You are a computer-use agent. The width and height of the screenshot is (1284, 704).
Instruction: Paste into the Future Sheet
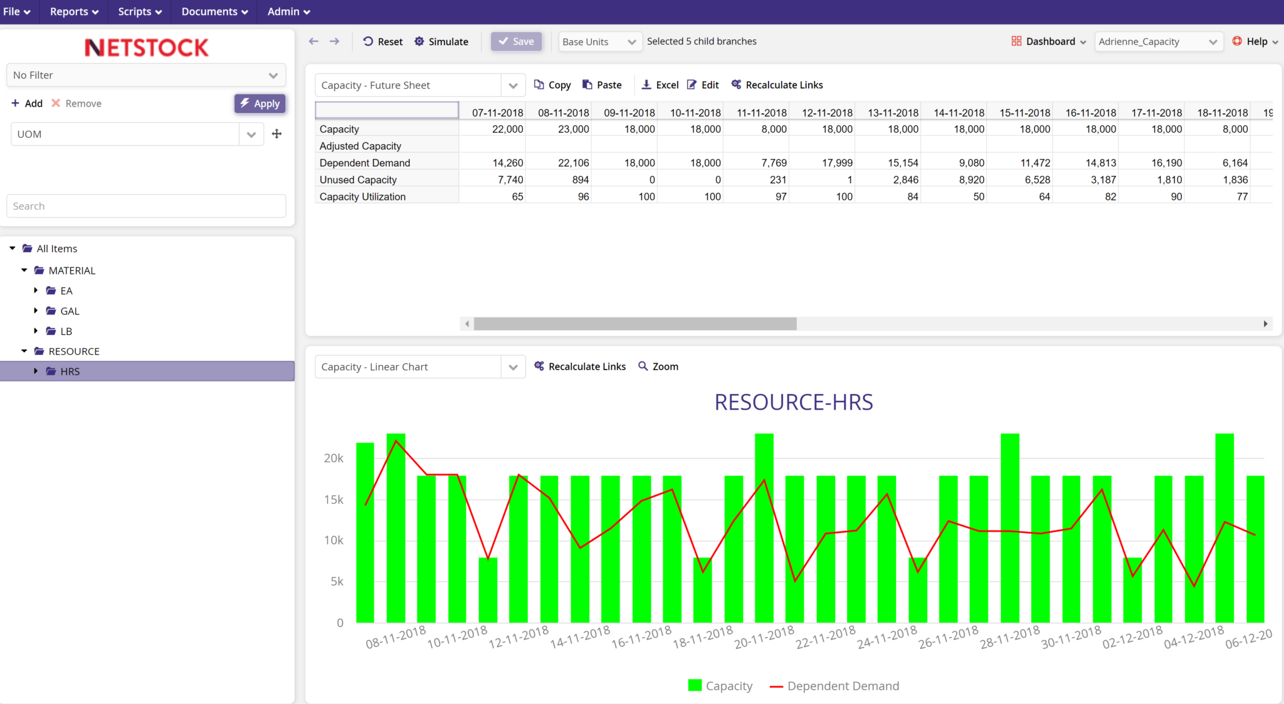[x=602, y=85]
